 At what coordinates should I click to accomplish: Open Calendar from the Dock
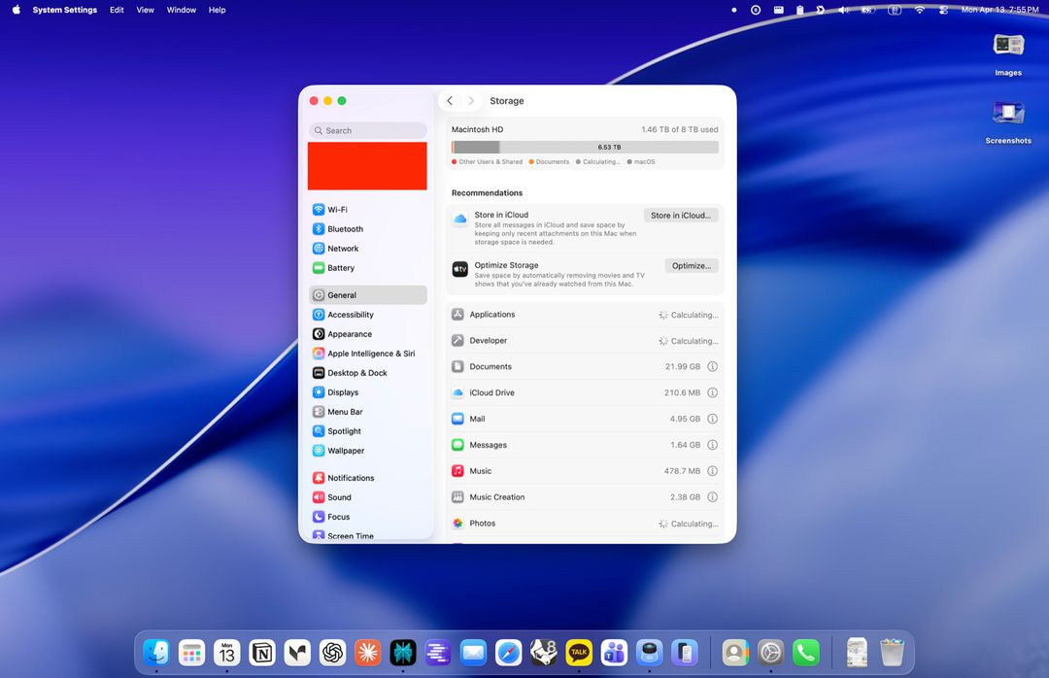[x=226, y=653]
